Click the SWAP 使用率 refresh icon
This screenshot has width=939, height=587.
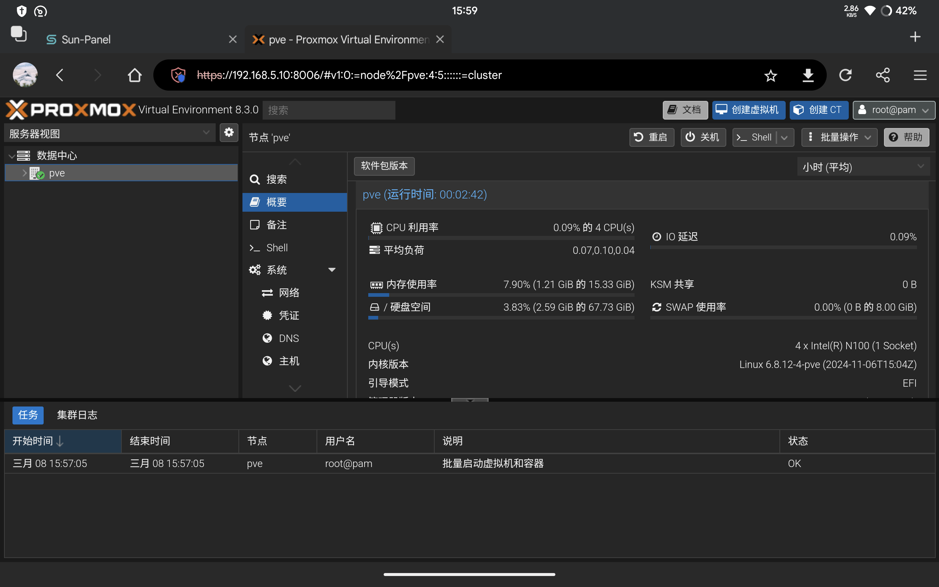pos(657,307)
